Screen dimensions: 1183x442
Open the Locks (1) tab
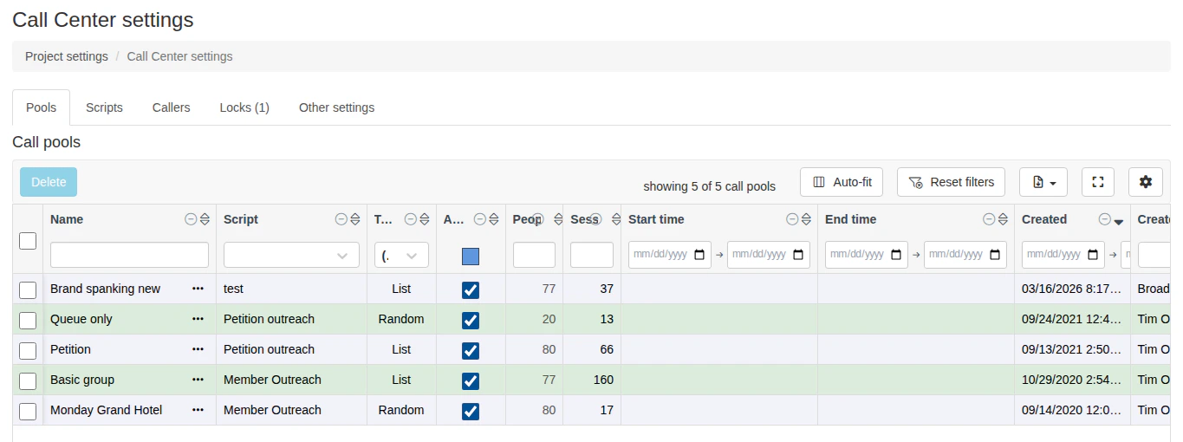[244, 107]
